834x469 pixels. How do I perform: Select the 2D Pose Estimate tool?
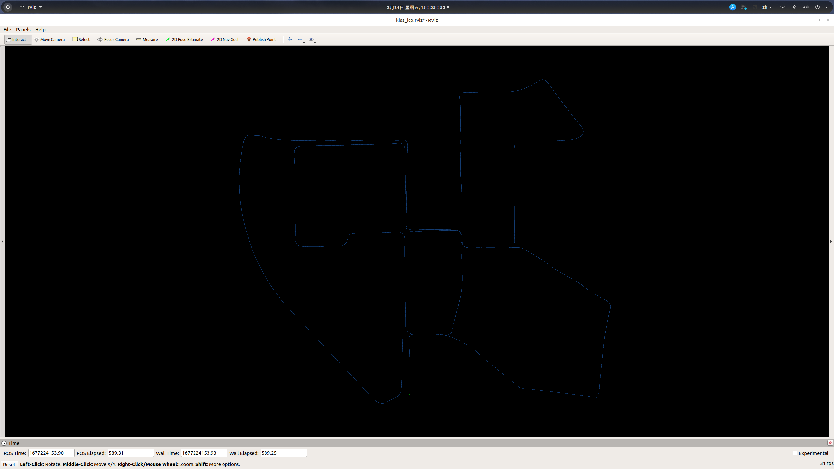pyautogui.click(x=184, y=39)
